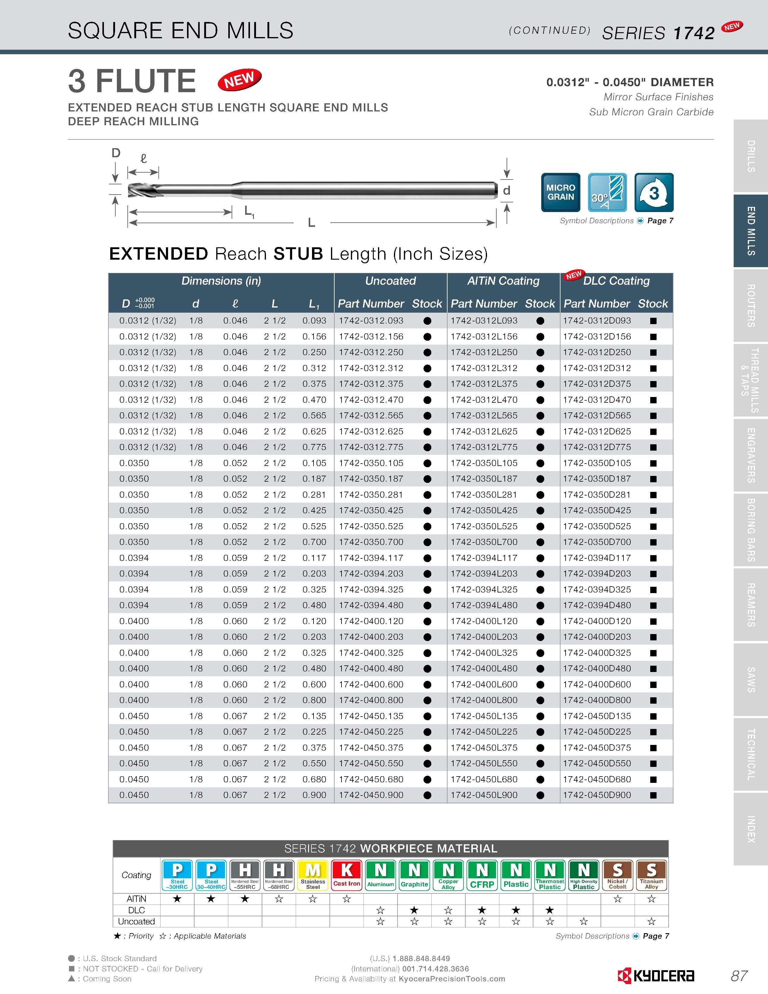Image resolution: width=768 pixels, height=994 pixels.
Task: Open the BORING BARS side tab
Action: (751, 530)
